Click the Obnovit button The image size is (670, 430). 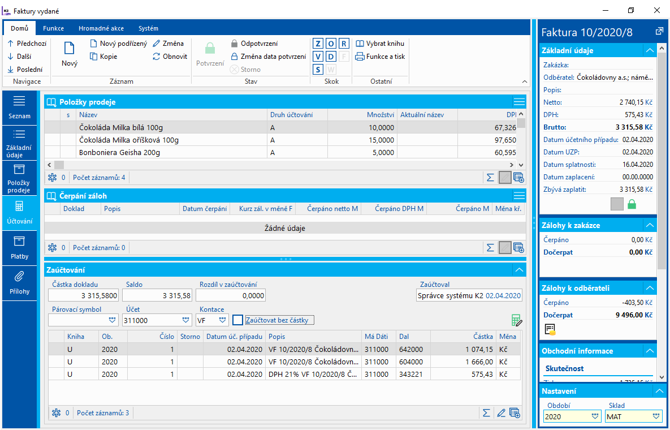(170, 57)
